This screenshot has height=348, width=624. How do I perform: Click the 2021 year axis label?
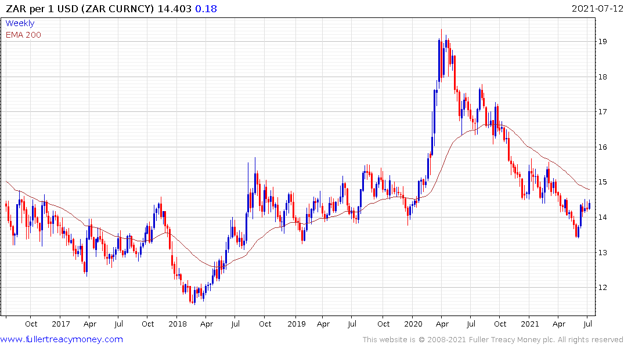coord(530,324)
